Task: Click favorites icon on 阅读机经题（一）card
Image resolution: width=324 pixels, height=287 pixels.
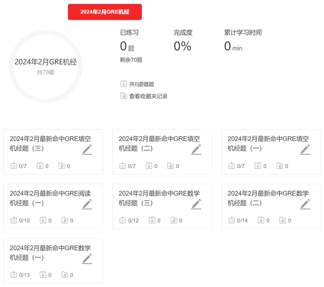Action: 65,220
